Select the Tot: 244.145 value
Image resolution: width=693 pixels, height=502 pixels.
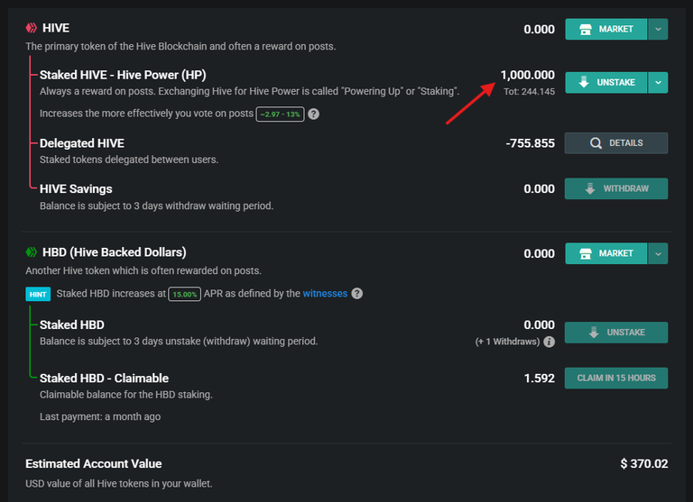point(529,92)
